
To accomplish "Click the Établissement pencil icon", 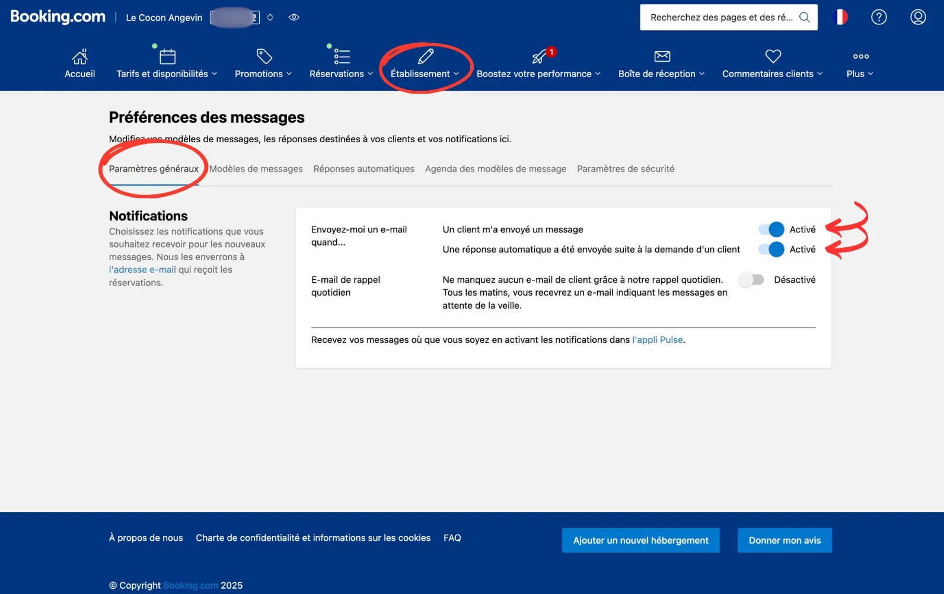I will click(x=426, y=56).
